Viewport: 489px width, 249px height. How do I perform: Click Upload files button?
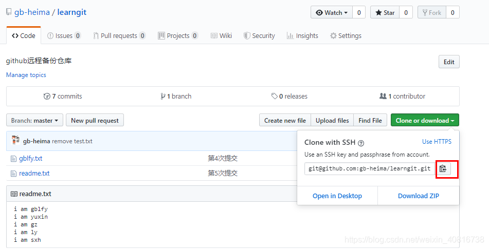coord(332,121)
